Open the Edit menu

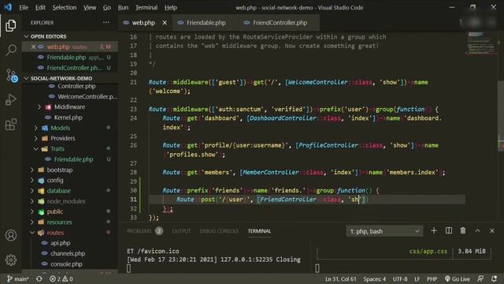pyautogui.click(x=40, y=7)
